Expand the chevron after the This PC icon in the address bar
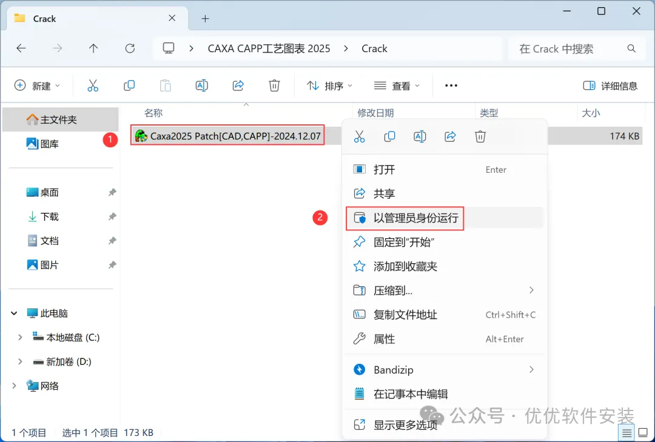Screen dimensions: 655x442 pos(191,49)
